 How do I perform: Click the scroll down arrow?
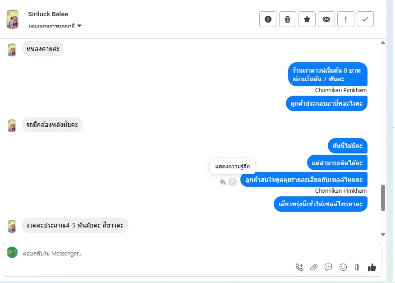click(383, 234)
